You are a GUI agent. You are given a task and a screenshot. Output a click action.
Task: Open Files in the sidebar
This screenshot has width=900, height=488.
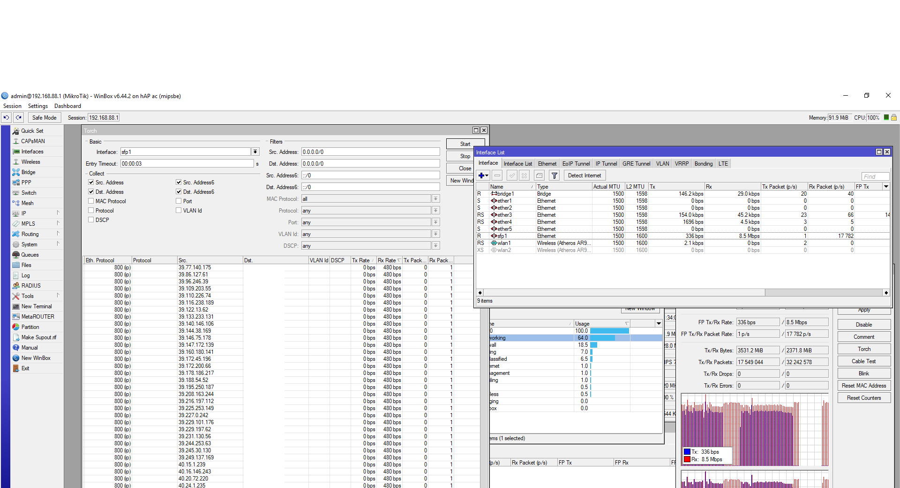click(26, 265)
